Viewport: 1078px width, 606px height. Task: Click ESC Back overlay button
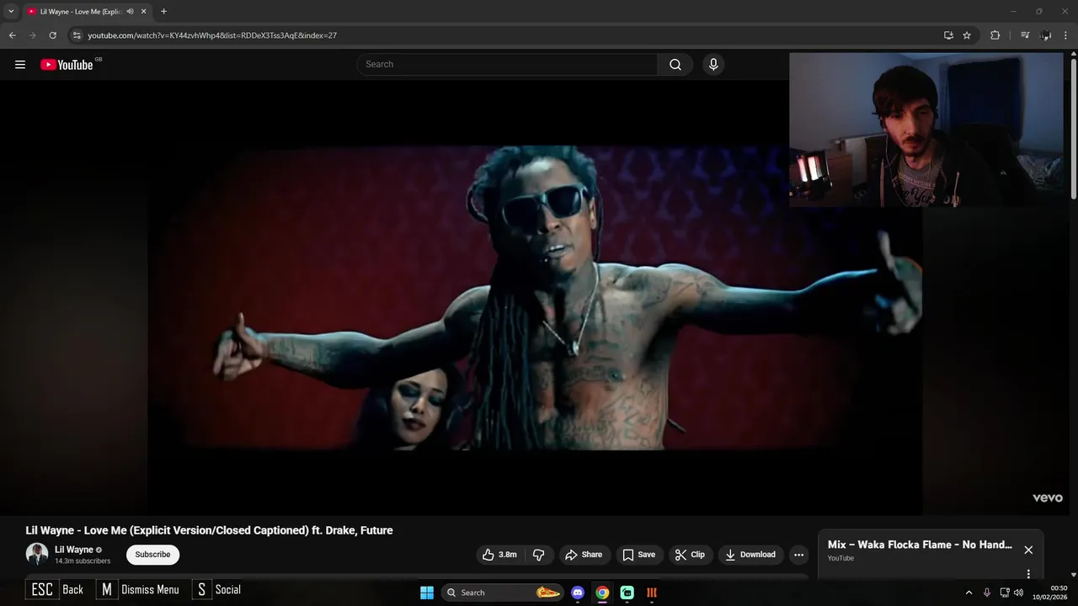[x=56, y=589]
